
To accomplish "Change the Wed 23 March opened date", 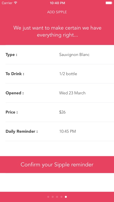I will [x=72, y=93].
